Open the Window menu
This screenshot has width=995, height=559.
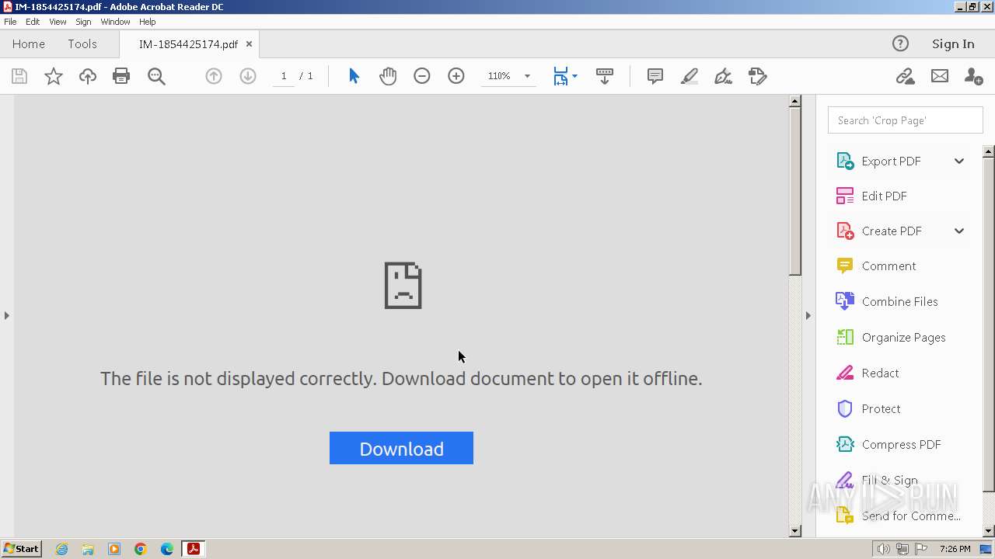point(115,22)
